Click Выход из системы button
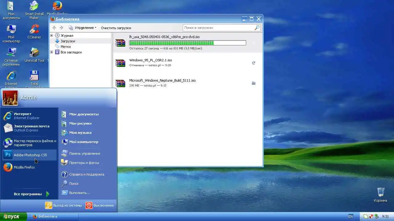The height and width of the screenshot is (221, 394). point(63,205)
